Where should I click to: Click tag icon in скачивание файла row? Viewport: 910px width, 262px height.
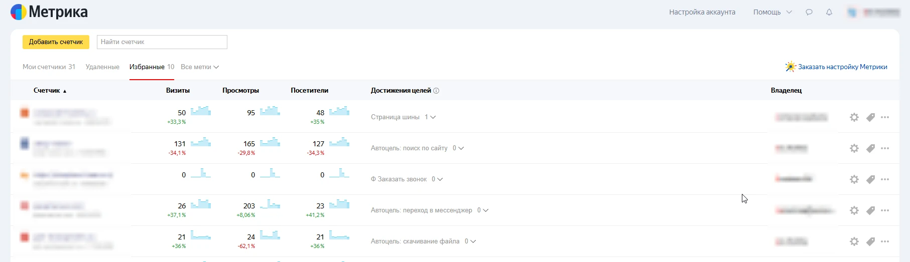click(870, 241)
